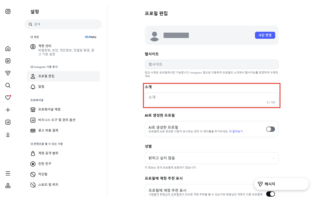Create new post plus icon

pyautogui.click(x=8, y=110)
